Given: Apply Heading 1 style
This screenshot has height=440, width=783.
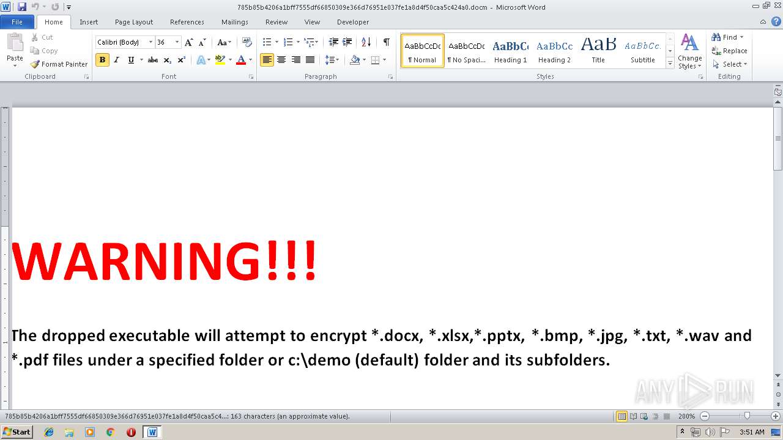Looking at the screenshot, I should [510, 51].
